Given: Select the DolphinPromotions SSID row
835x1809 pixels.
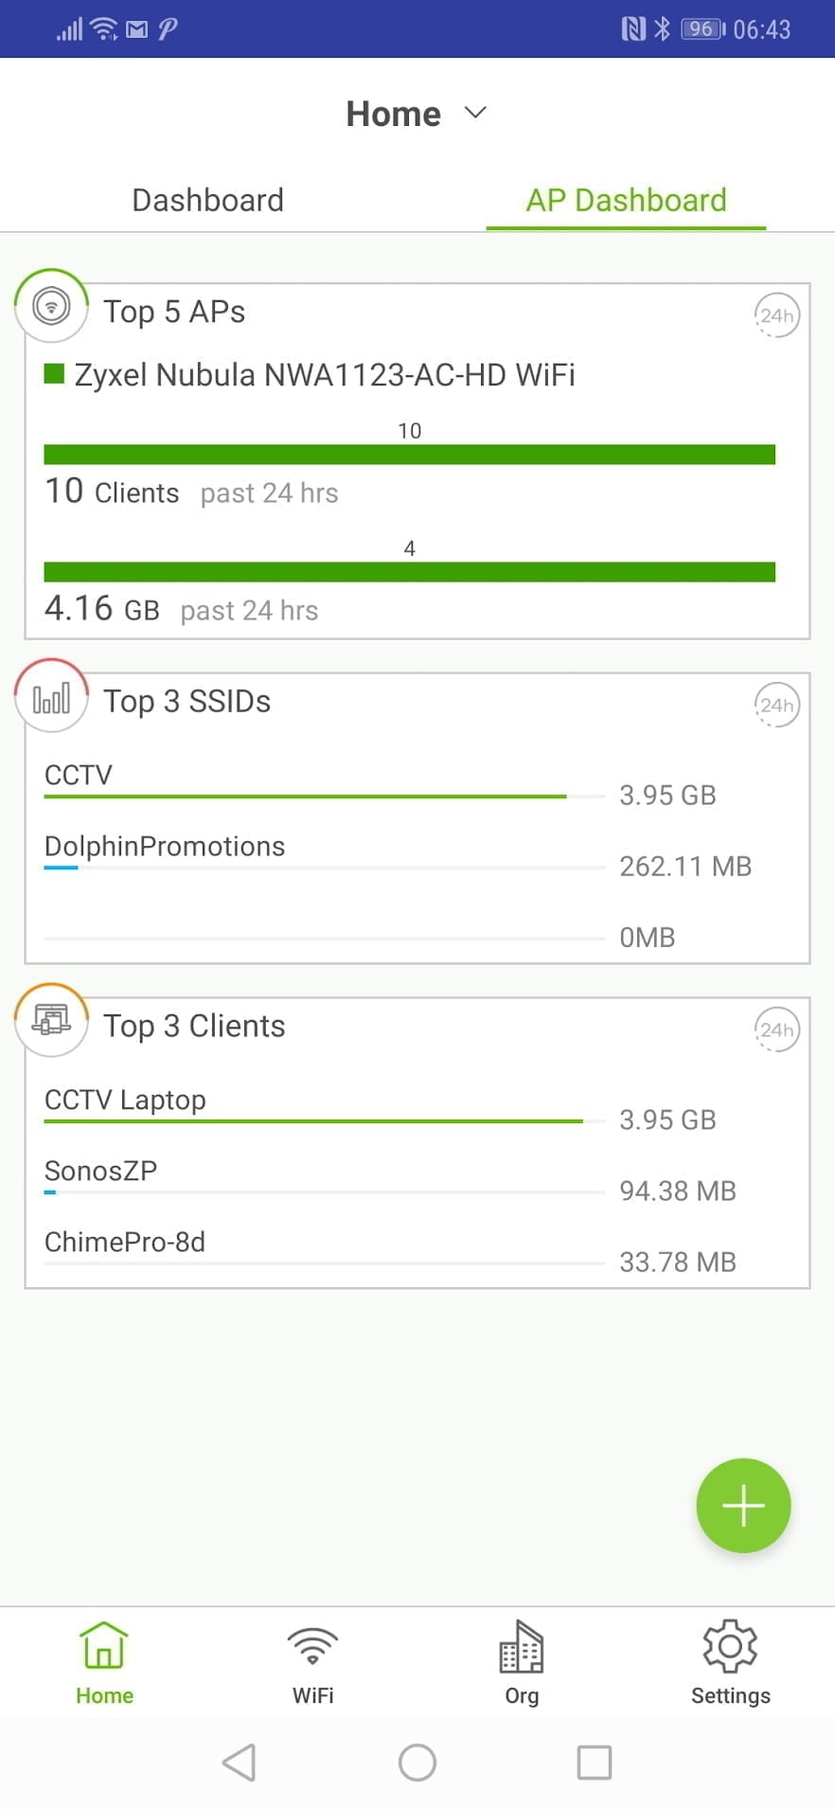Looking at the screenshot, I should (165, 848).
